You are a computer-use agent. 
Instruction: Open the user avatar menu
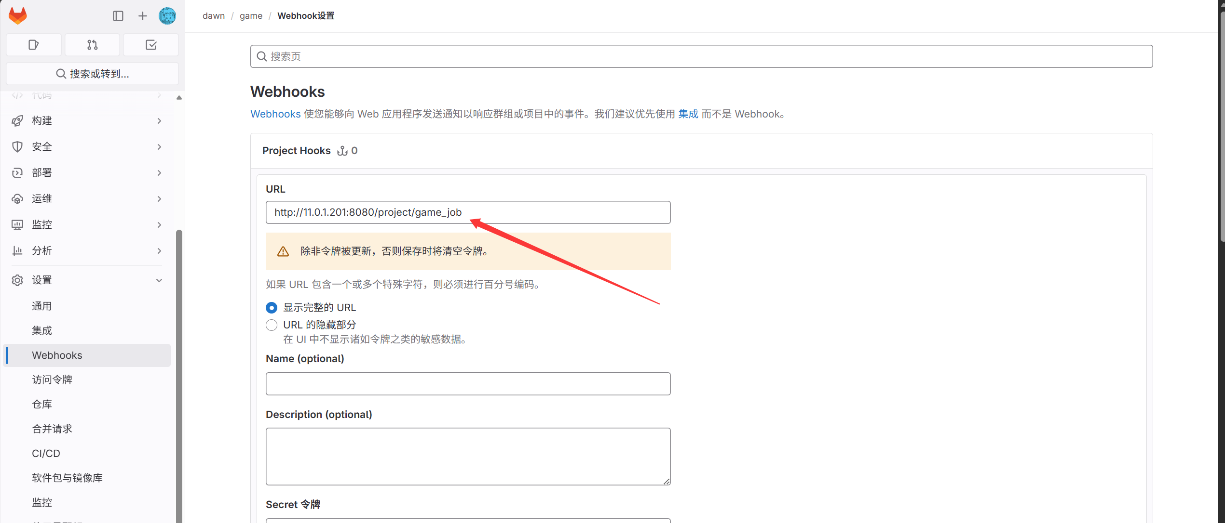(x=167, y=16)
